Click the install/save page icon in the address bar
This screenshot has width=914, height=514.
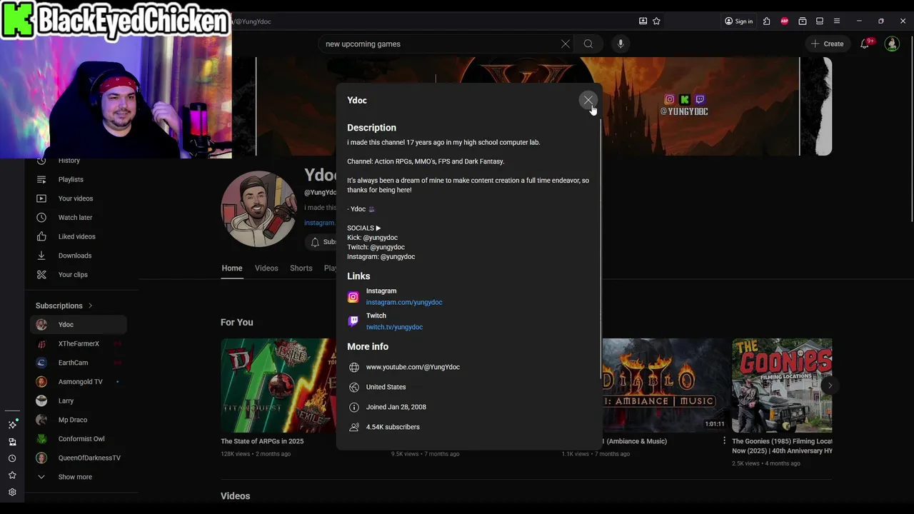click(643, 21)
